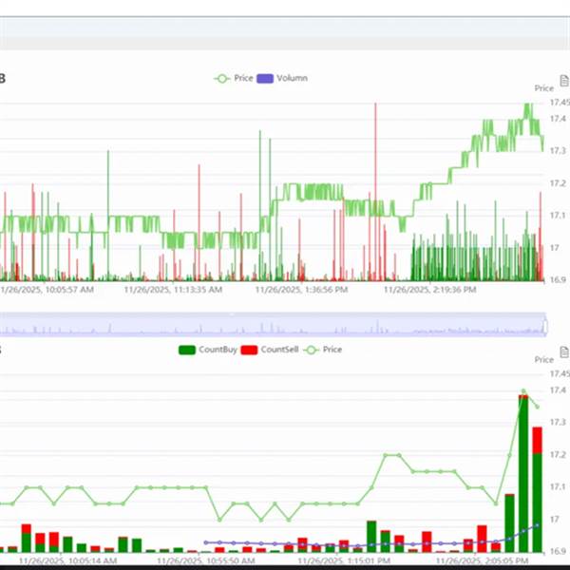Select the tallest green CountBuy bar
The width and height of the screenshot is (570, 570).
[x=523, y=476]
